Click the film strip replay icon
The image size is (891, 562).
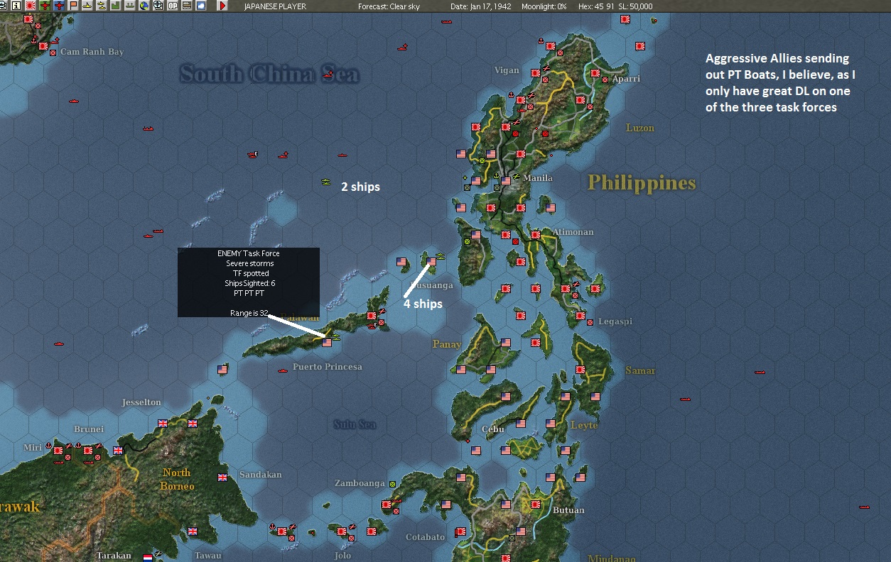(187, 6)
